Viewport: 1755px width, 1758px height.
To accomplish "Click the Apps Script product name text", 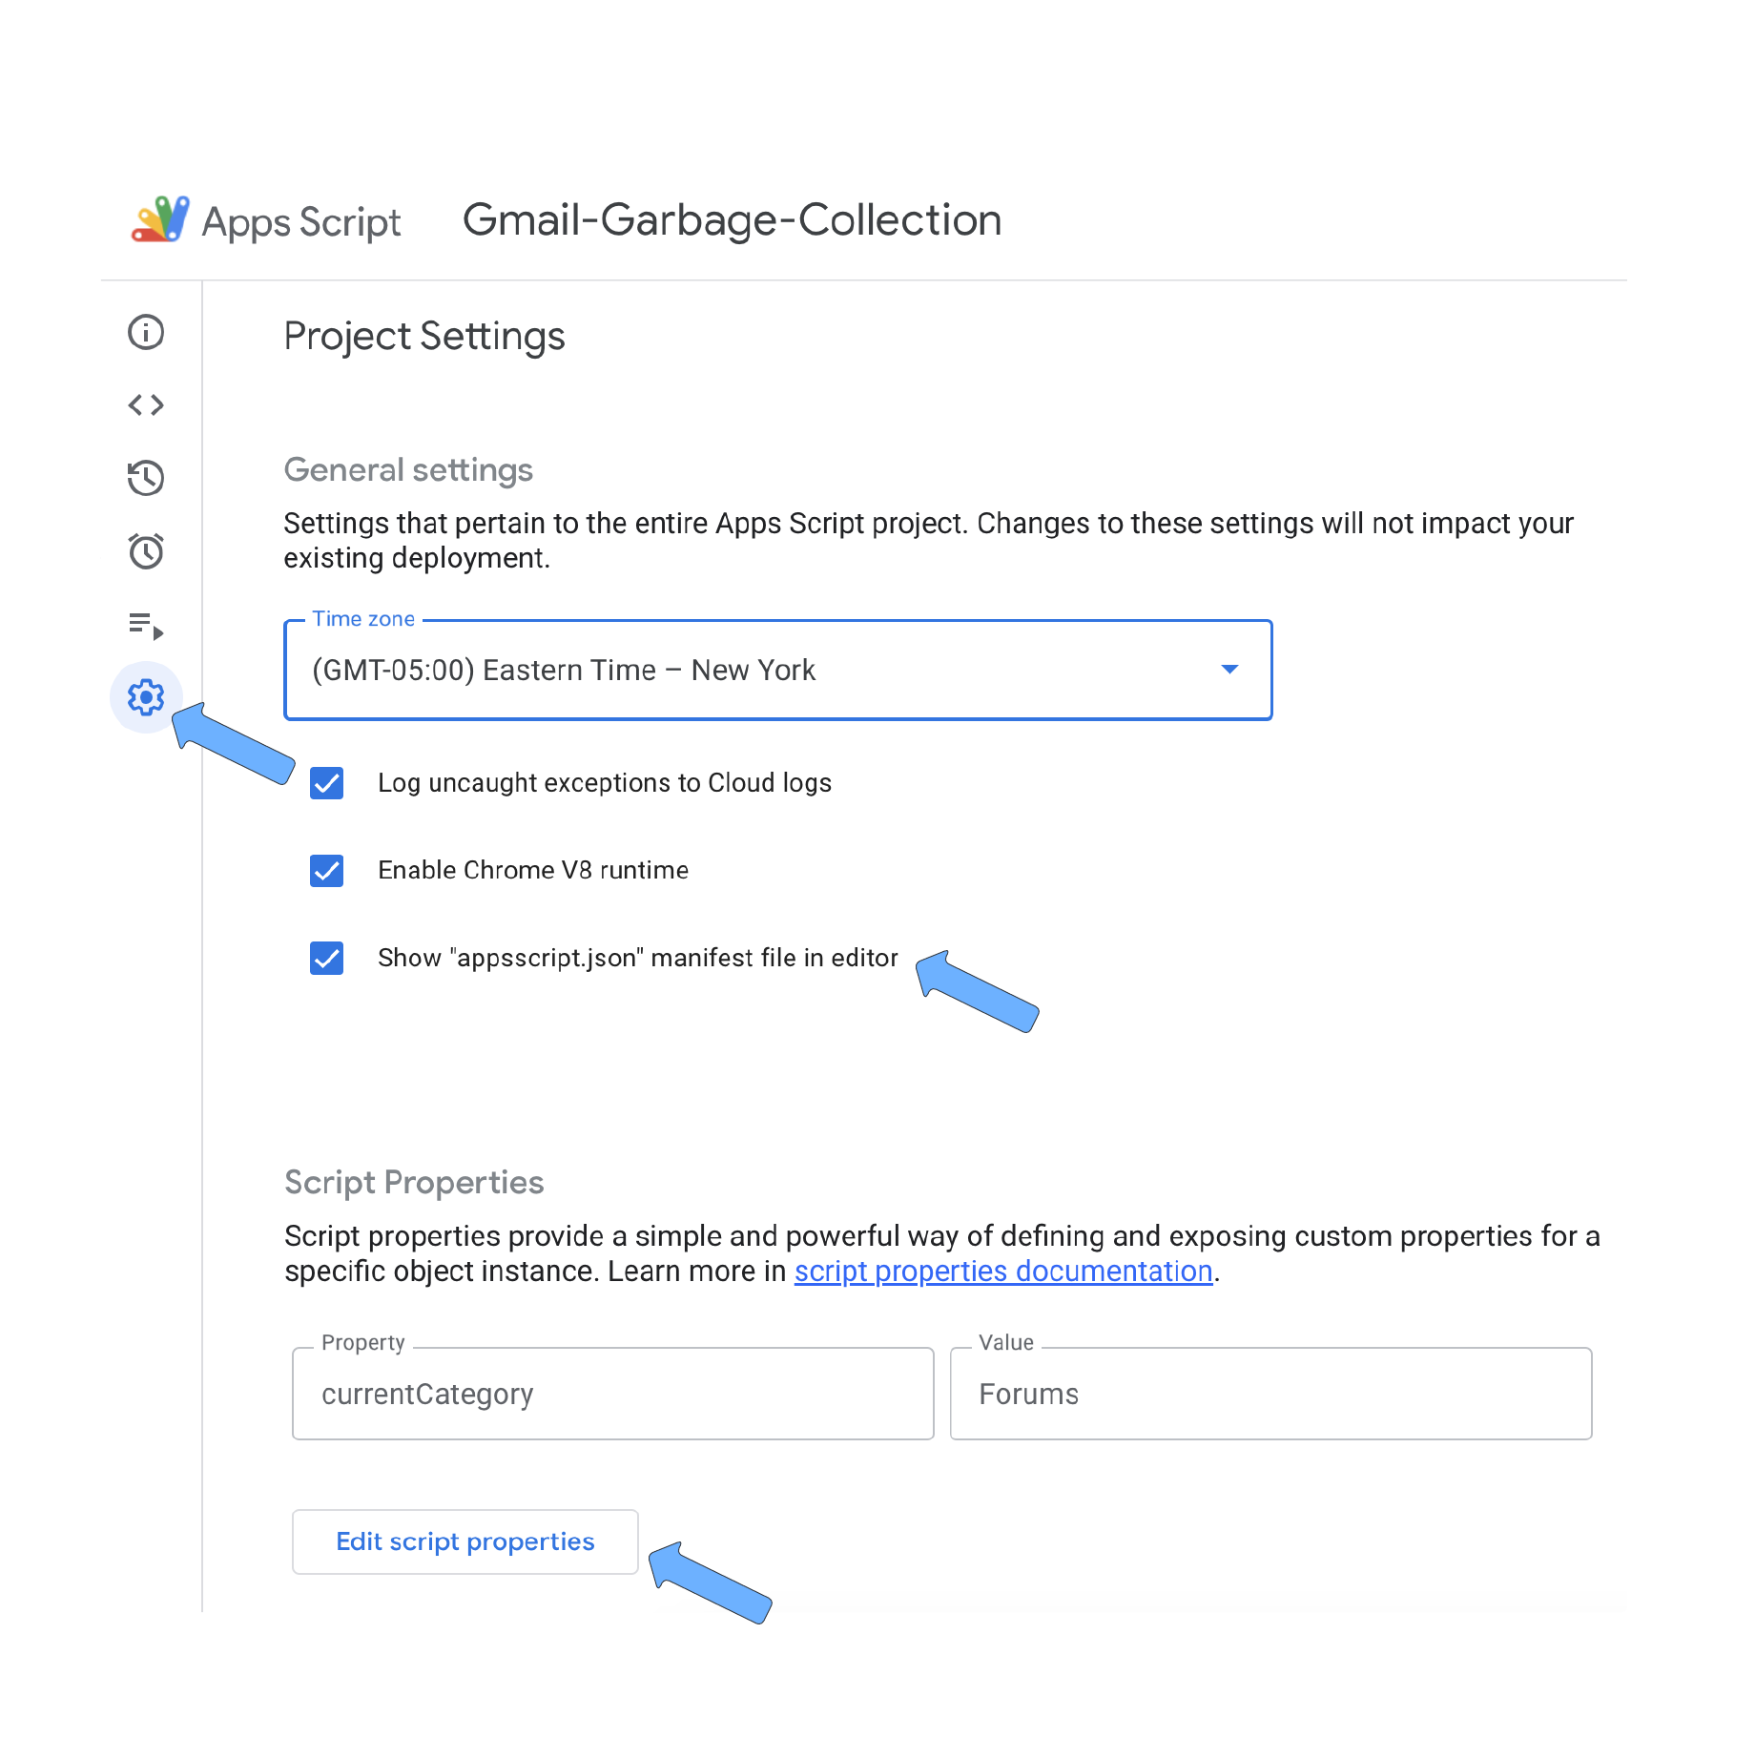I will click(x=301, y=222).
